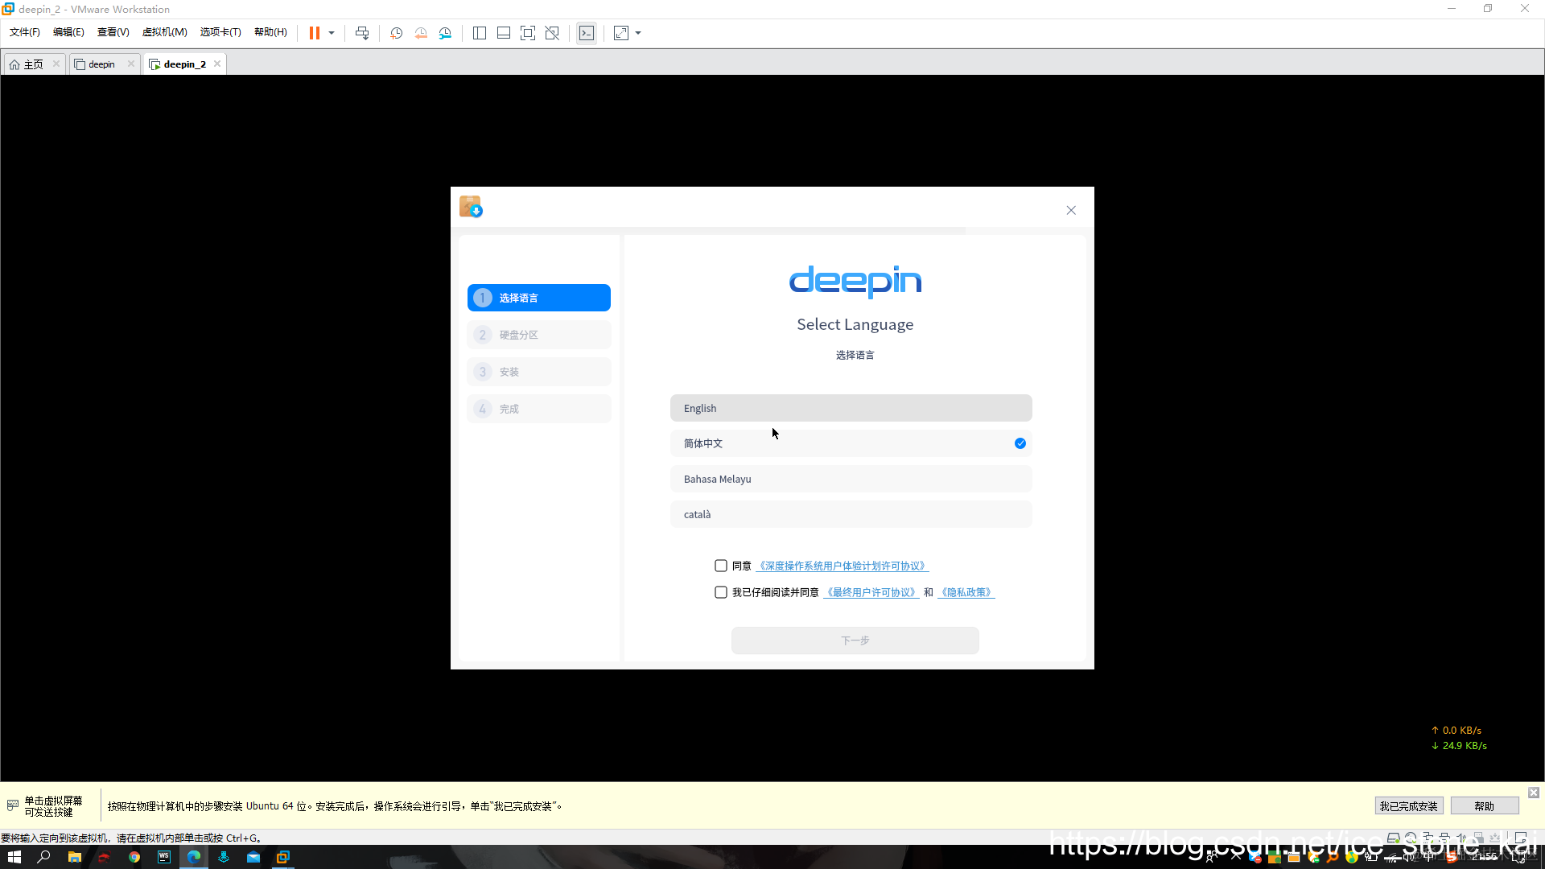Open the 查看(V) menu
This screenshot has height=869, width=1545.
click(113, 32)
